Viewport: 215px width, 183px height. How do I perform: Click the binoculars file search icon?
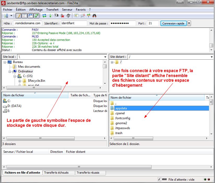coord(94,16)
